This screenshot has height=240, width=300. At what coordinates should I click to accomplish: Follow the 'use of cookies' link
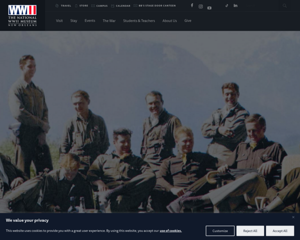pyautogui.click(x=171, y=231)
